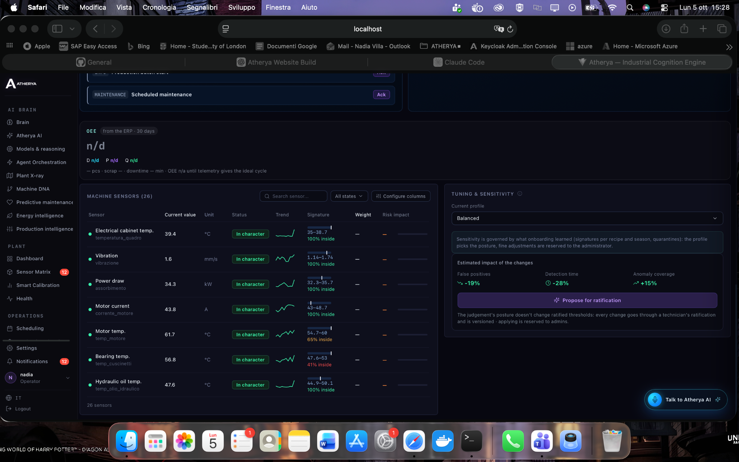Switch to the General tab
739x462 pixels.
94,62
